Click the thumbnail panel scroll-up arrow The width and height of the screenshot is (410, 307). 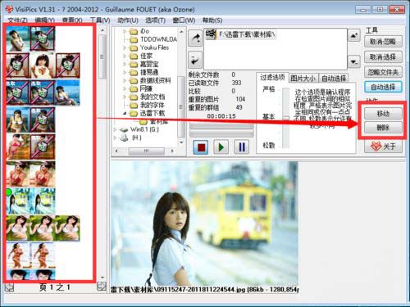point(102,30)
